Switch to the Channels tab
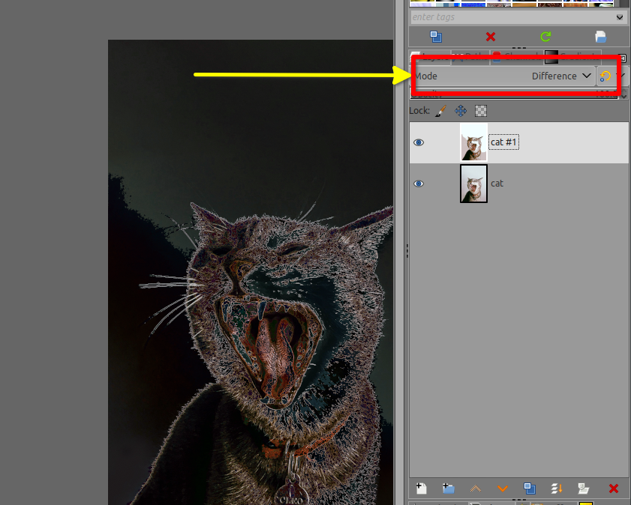631x505 pixels. [517, 57]
